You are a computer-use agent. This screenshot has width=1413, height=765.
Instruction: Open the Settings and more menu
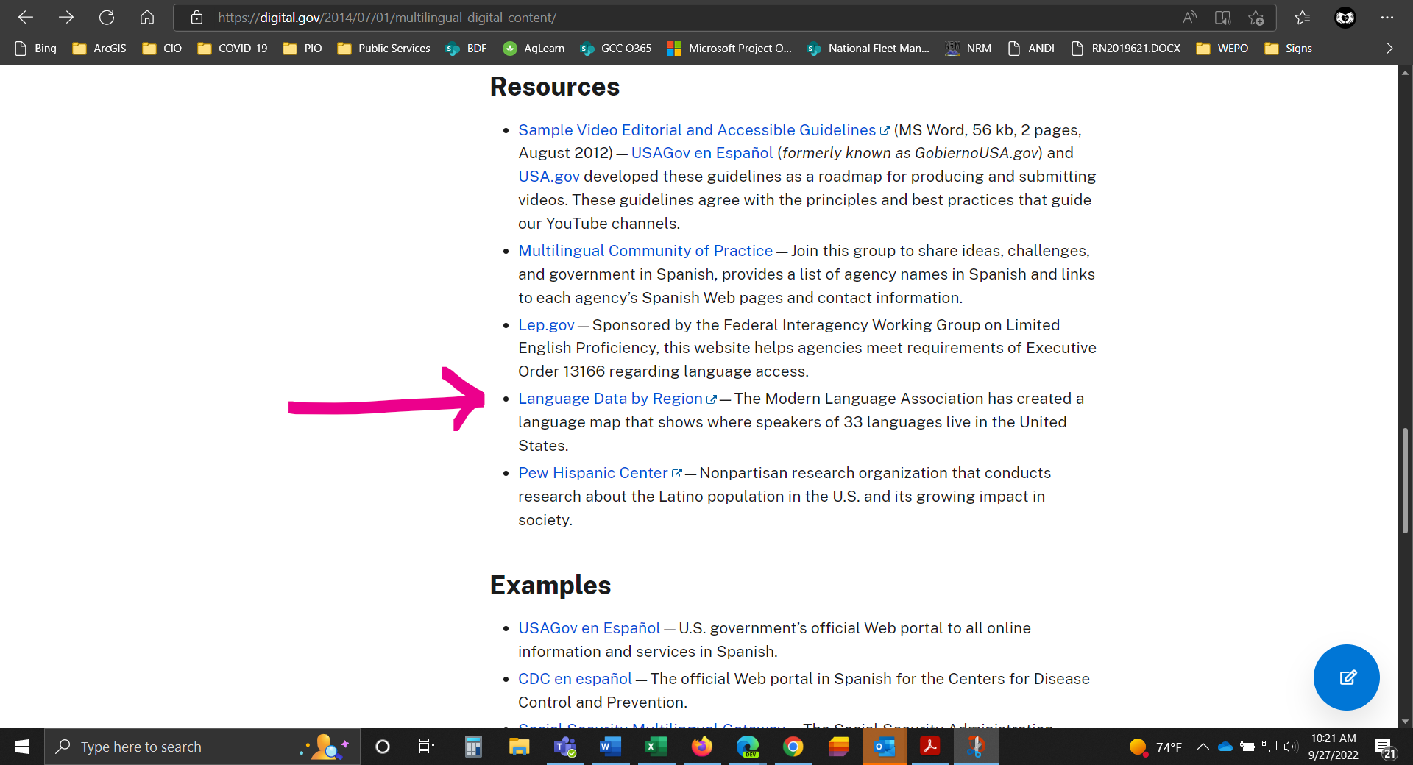point(1388,18)
